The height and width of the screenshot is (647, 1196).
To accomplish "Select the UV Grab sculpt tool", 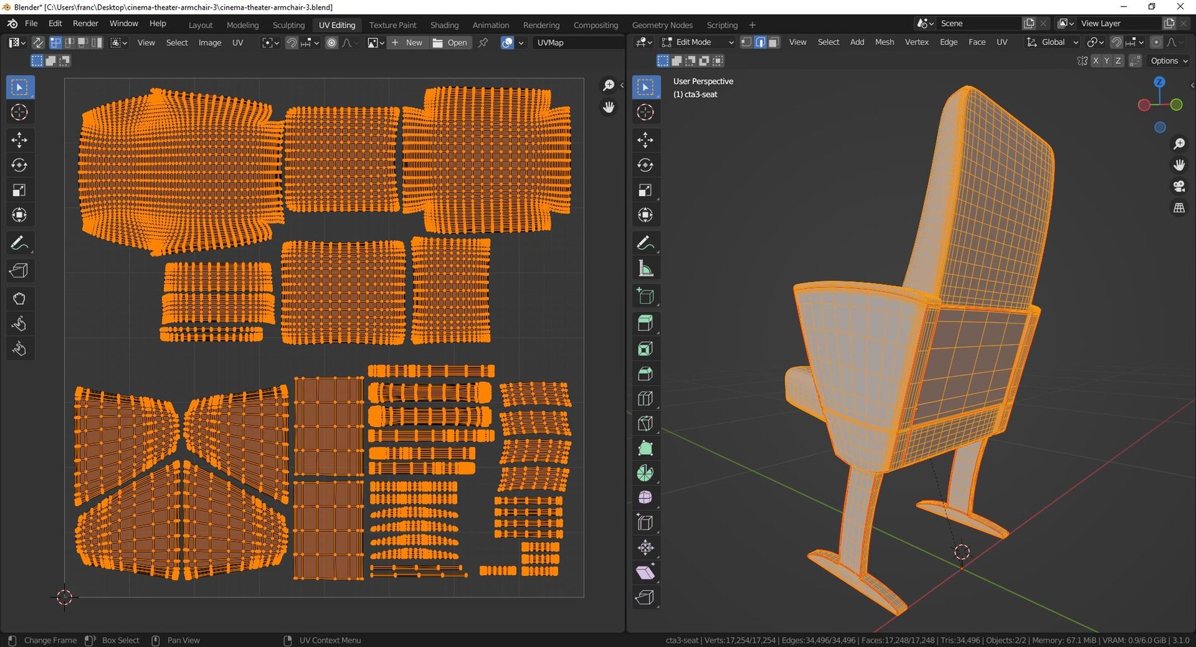I will click(x=20, y=299).
